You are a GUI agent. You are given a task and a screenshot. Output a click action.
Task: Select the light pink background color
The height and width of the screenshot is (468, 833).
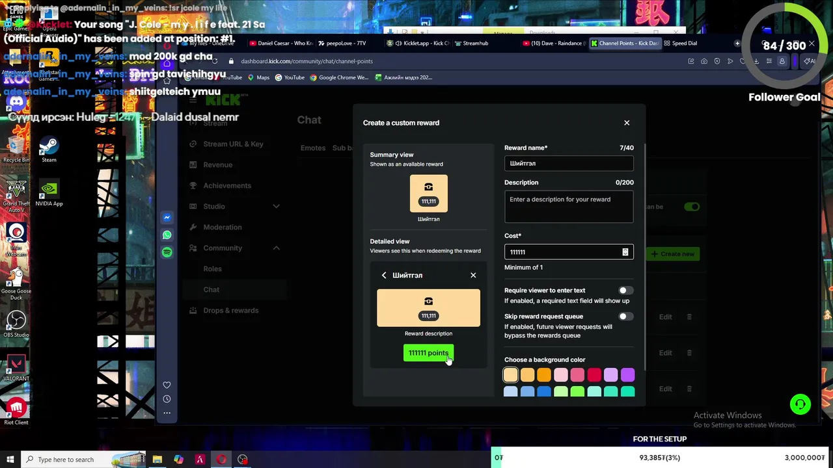tap(560, 375)
